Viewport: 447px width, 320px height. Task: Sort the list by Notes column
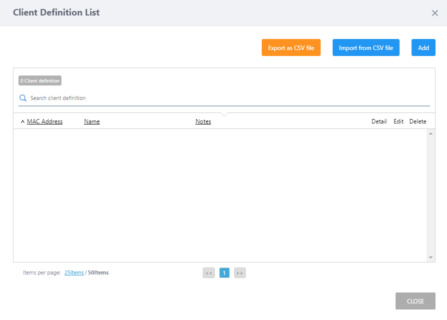point(203,121)
